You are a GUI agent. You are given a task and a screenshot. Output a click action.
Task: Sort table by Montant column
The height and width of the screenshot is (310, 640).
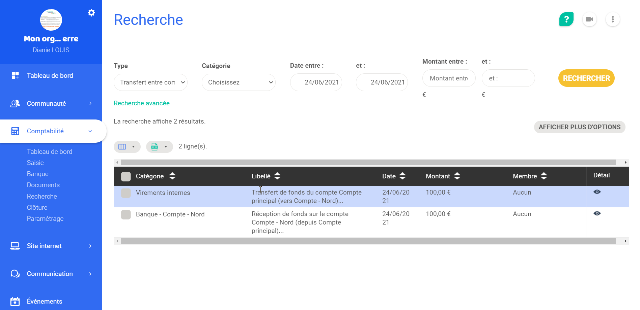(x=457, y=176)
